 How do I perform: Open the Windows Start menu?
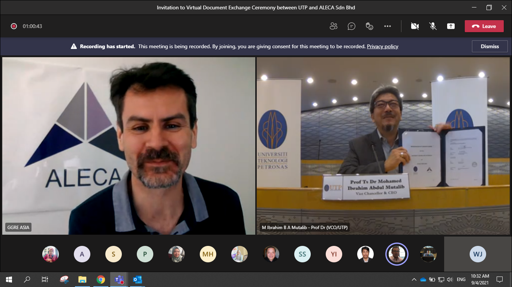click(x=9, y=280)
